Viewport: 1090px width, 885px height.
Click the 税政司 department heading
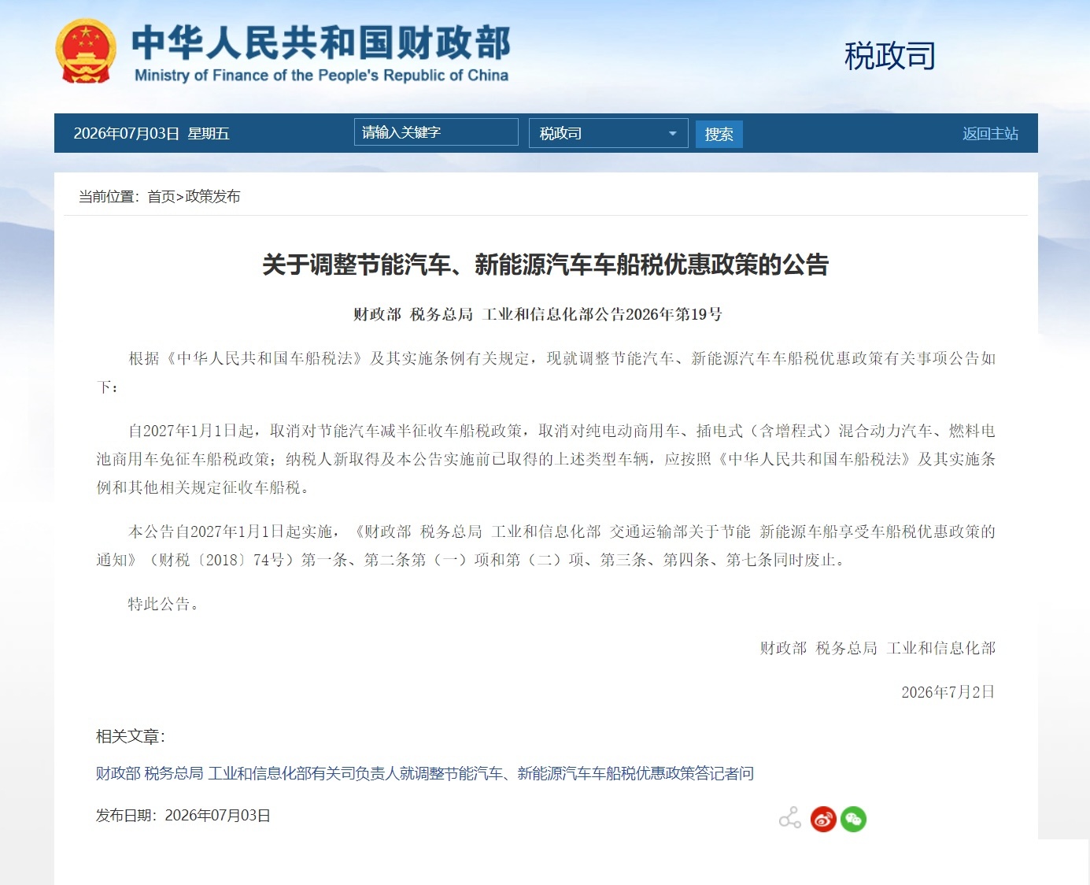coord(890,56)
